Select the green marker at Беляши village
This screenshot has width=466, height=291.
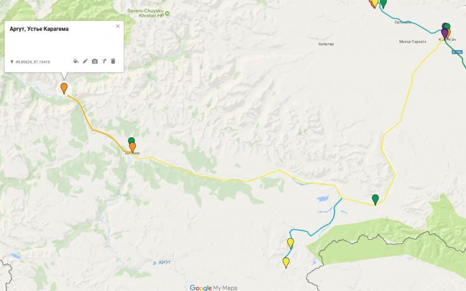132,140
